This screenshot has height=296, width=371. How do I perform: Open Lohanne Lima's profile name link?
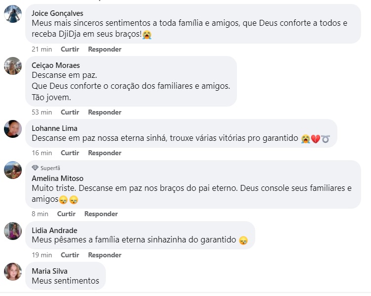[54, 128]
